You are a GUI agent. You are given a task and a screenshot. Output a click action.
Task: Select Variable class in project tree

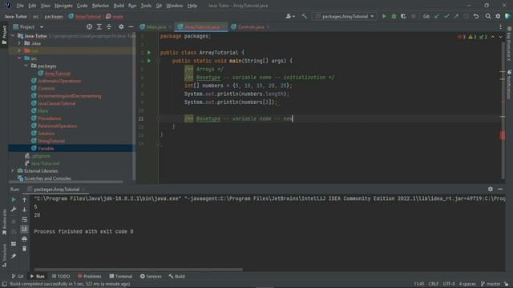point(46,148)
